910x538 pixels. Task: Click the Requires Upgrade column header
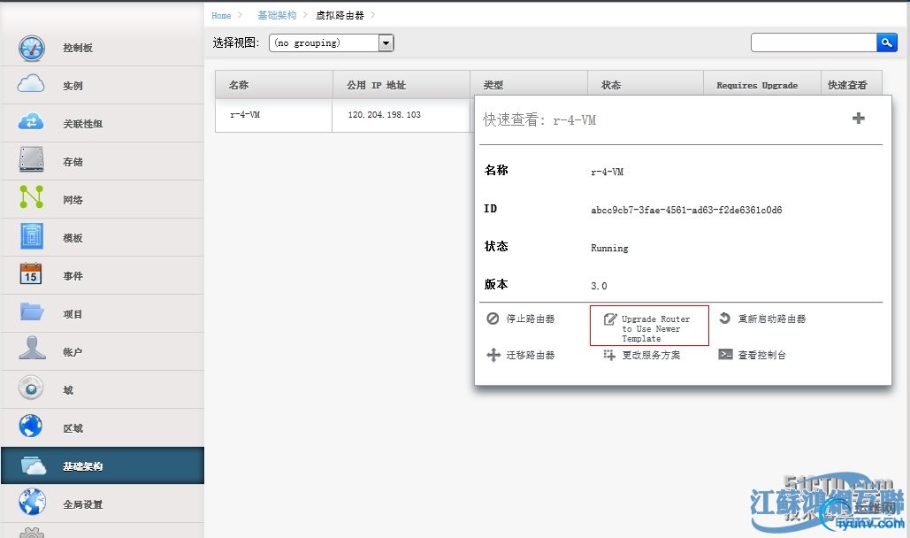coord(762,85)
